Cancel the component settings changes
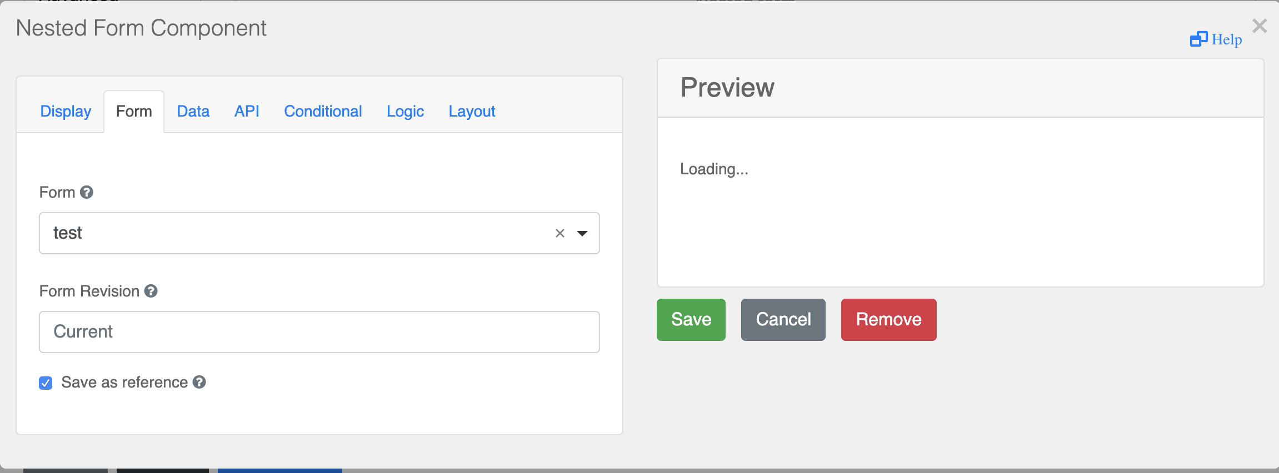Viewport: 1279px width, 473px height. point(783,319)
